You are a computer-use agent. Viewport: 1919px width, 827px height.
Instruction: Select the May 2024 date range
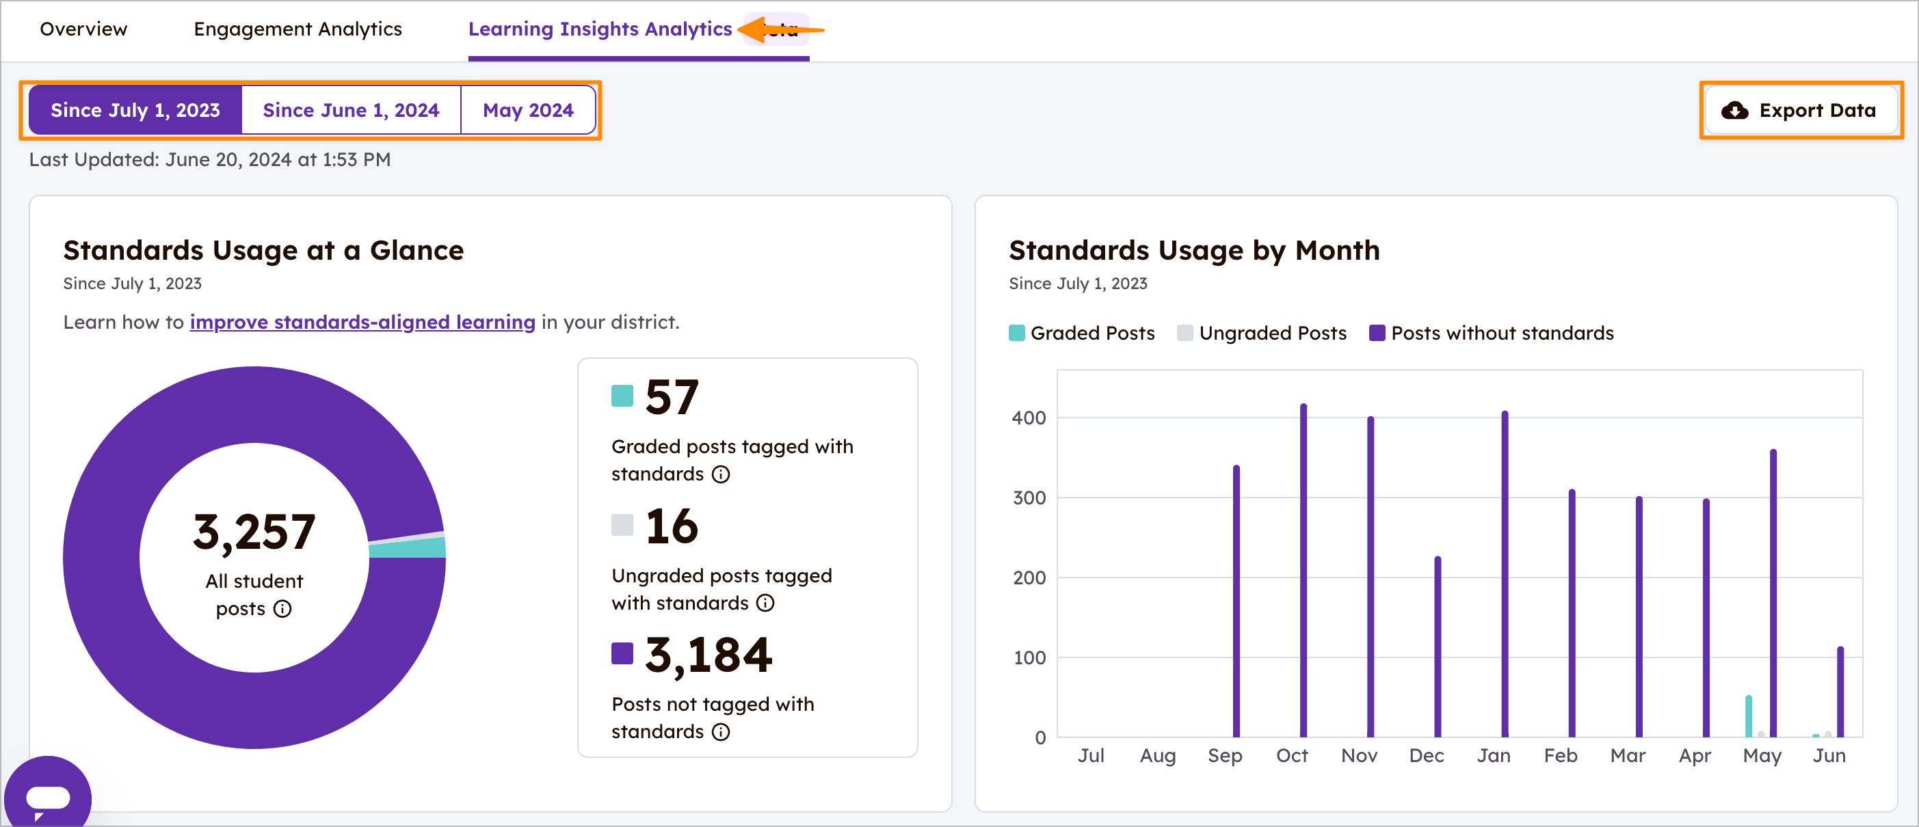(x=529, y=109)
